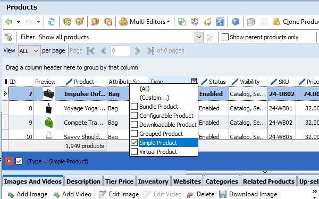Click the next page arrow
The width and height of the screenshot is (319, 199).
138,51
